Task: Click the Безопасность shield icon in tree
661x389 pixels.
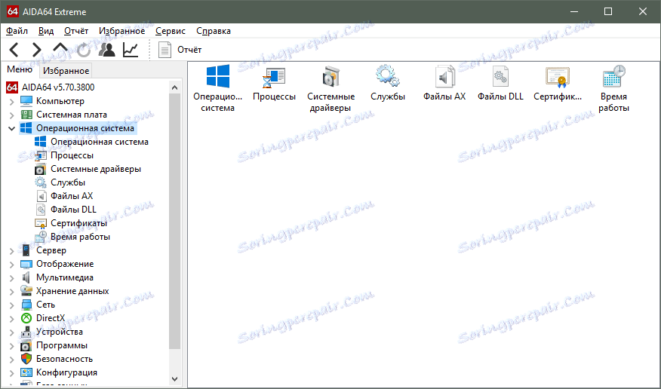Action: (26, 359)
